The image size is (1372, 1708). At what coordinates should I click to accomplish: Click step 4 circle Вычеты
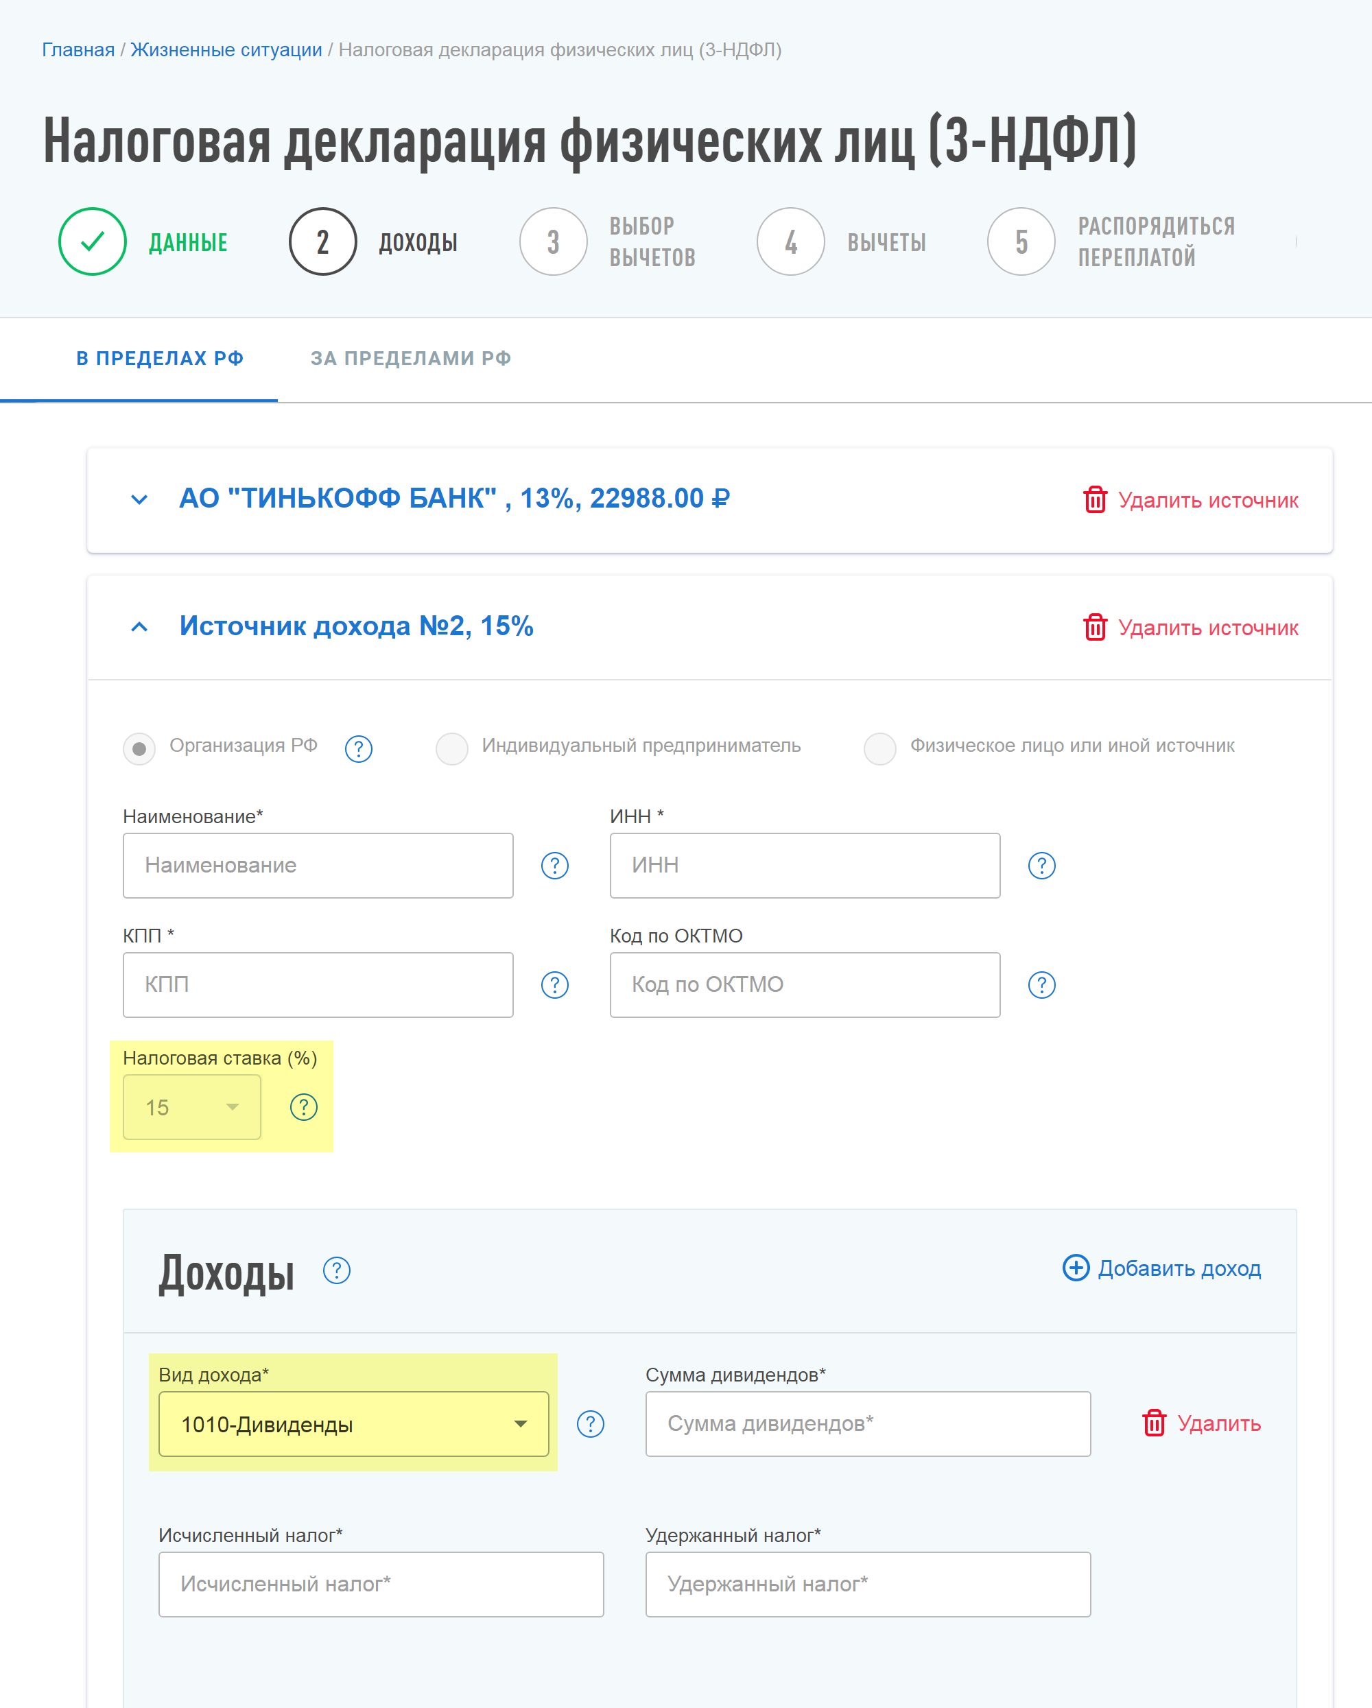tap(790, 241)
